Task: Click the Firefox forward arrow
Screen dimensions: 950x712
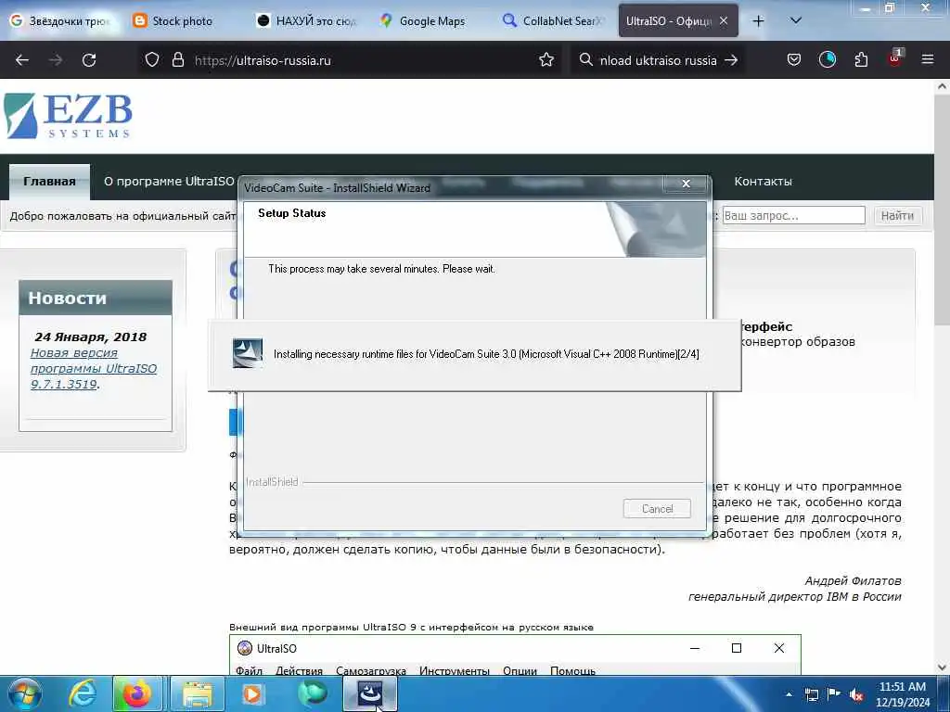Action: 55,60
